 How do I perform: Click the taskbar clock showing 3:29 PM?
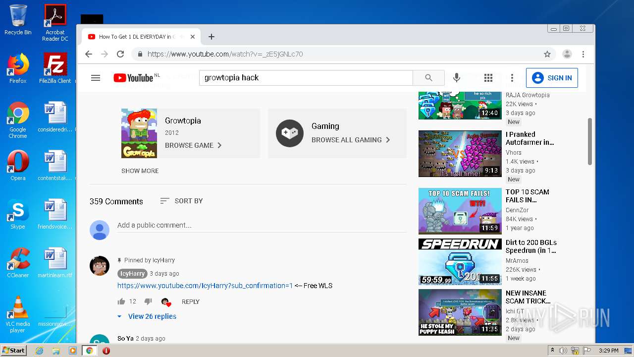click(x=609, y=351)
